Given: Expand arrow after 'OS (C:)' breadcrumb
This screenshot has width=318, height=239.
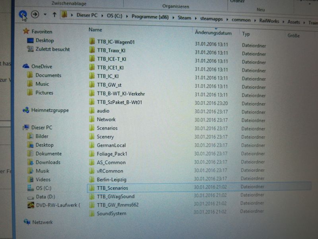Looking at the screenshot, I should (x=127, y=16).
